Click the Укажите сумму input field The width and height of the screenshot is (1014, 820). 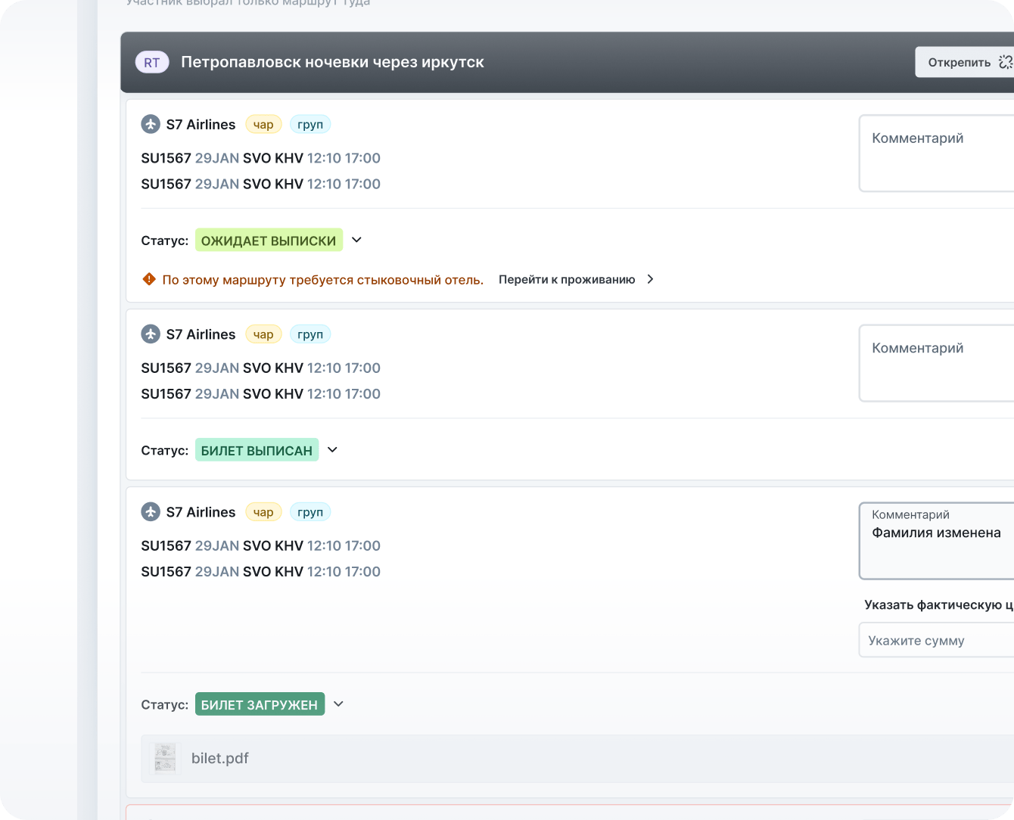click(937, 640)
